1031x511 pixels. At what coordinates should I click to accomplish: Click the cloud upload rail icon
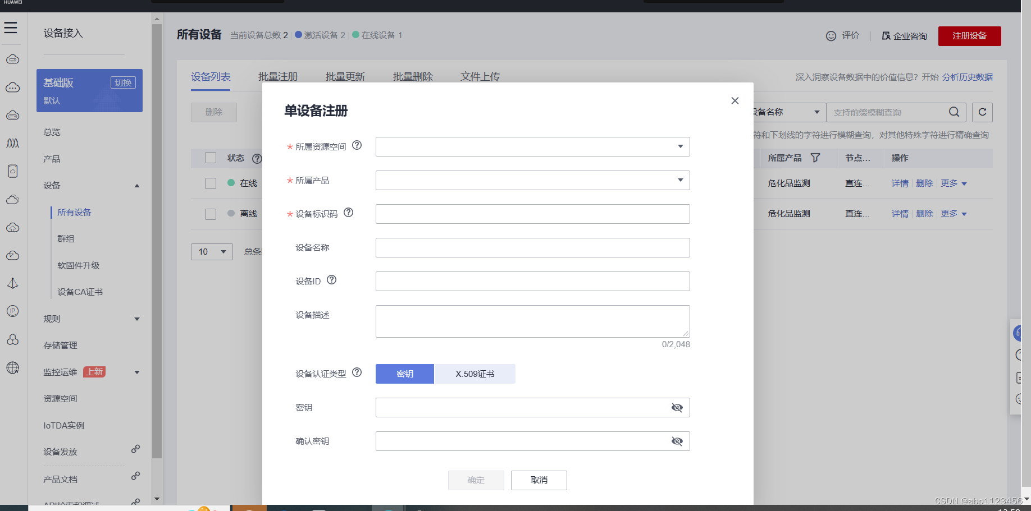pos(12,227)
